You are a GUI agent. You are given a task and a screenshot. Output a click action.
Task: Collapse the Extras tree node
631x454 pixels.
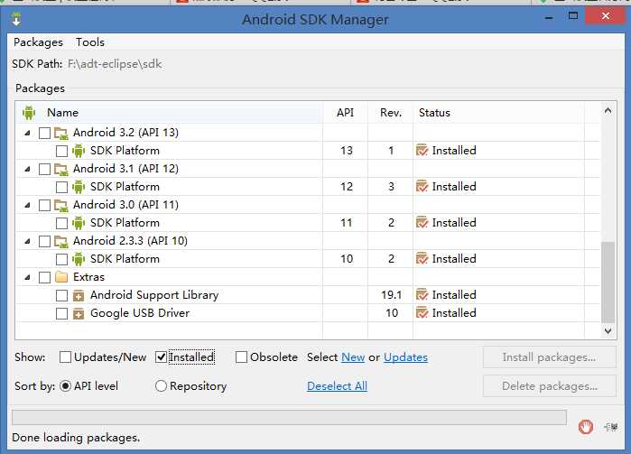[x=27, y=277]
